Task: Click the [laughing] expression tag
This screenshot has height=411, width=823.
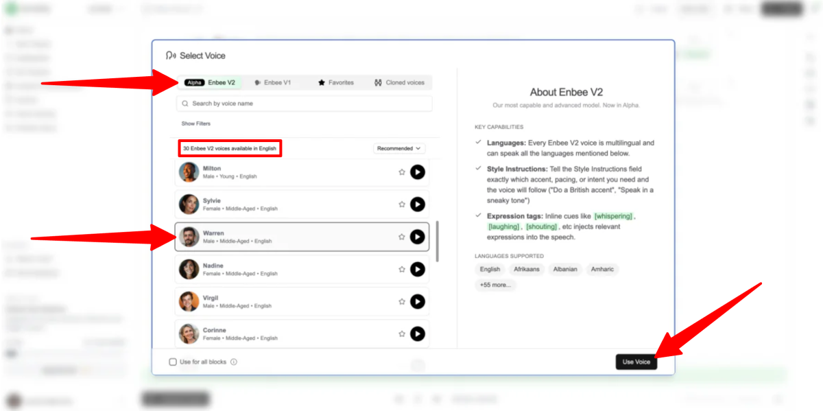Action: pyautogui.click(x=504, y=226)
